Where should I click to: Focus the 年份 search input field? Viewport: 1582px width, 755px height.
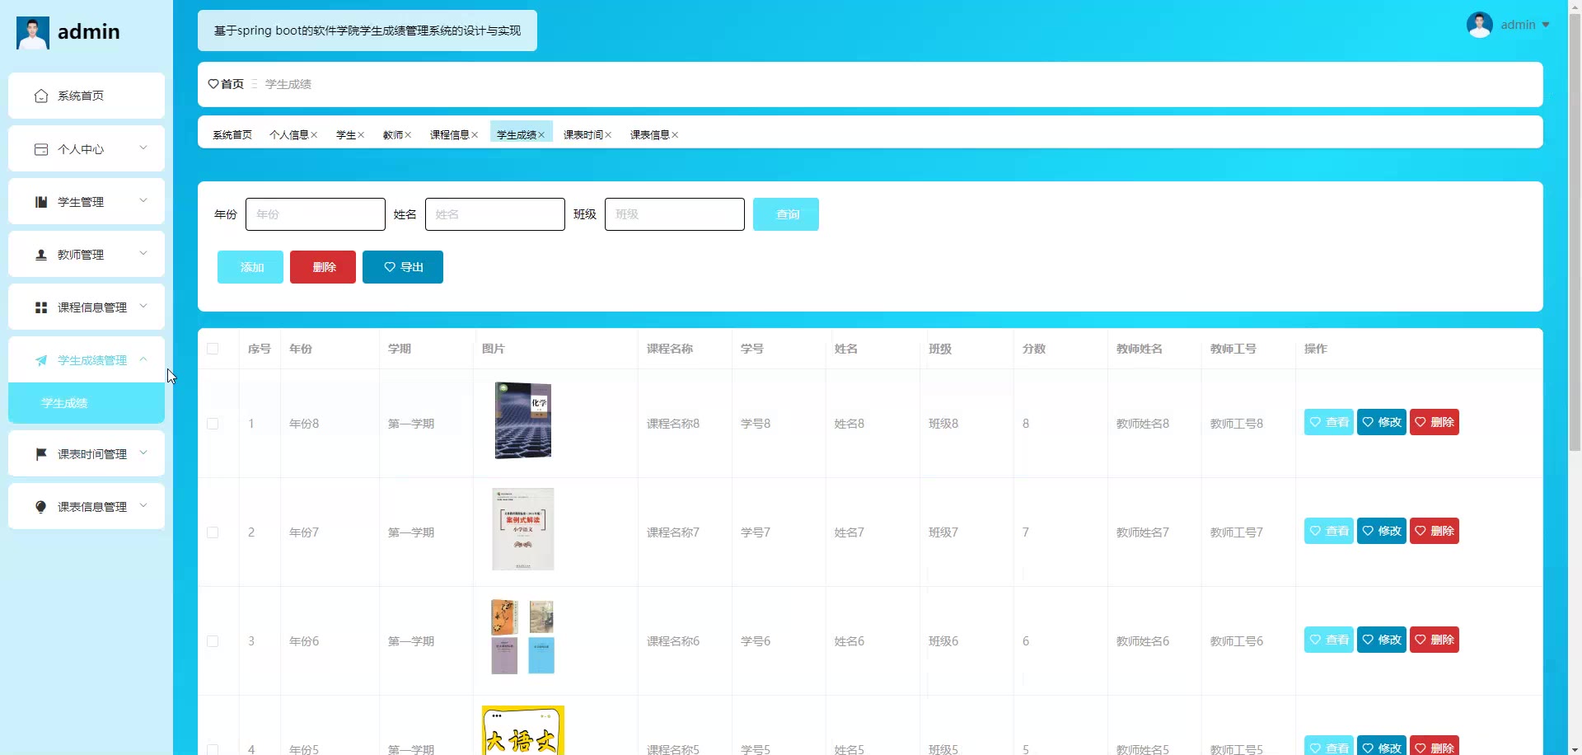point(316,214)
